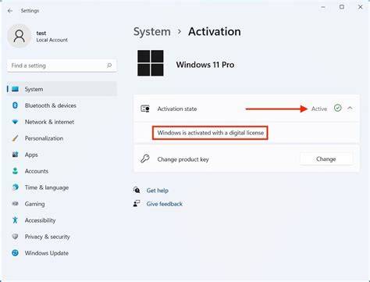Viewport: 370px width, 282px height.
Task: Open the Accessibility figure icon
Action: tap(15, 220)
